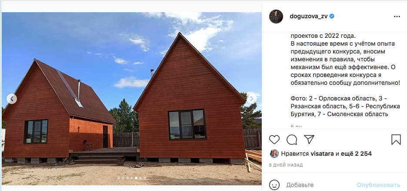The height and width of the screenshot is (191, 407).
Task: Open the three-dot more options menu
Action: click(x=397, y=17)
